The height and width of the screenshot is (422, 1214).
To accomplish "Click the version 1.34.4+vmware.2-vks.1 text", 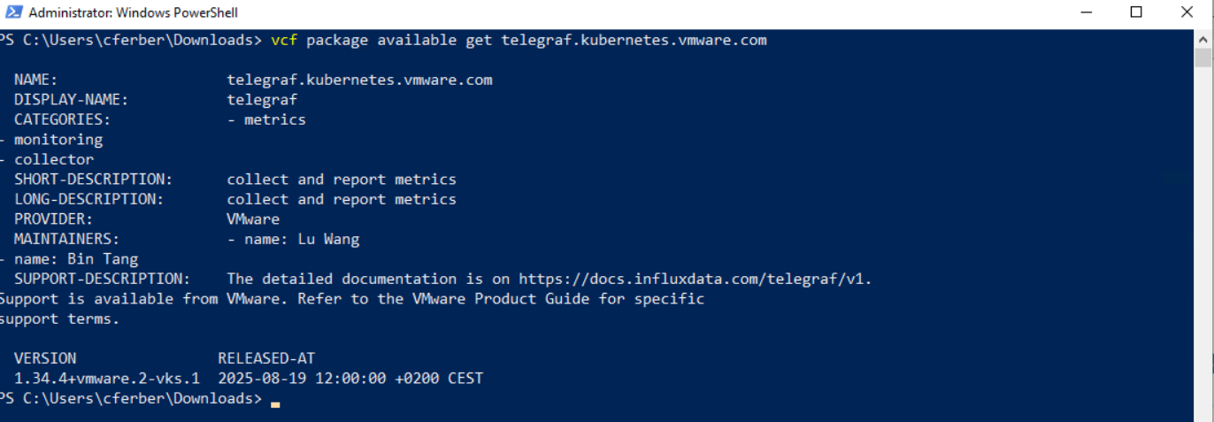I will click(107, 379).
